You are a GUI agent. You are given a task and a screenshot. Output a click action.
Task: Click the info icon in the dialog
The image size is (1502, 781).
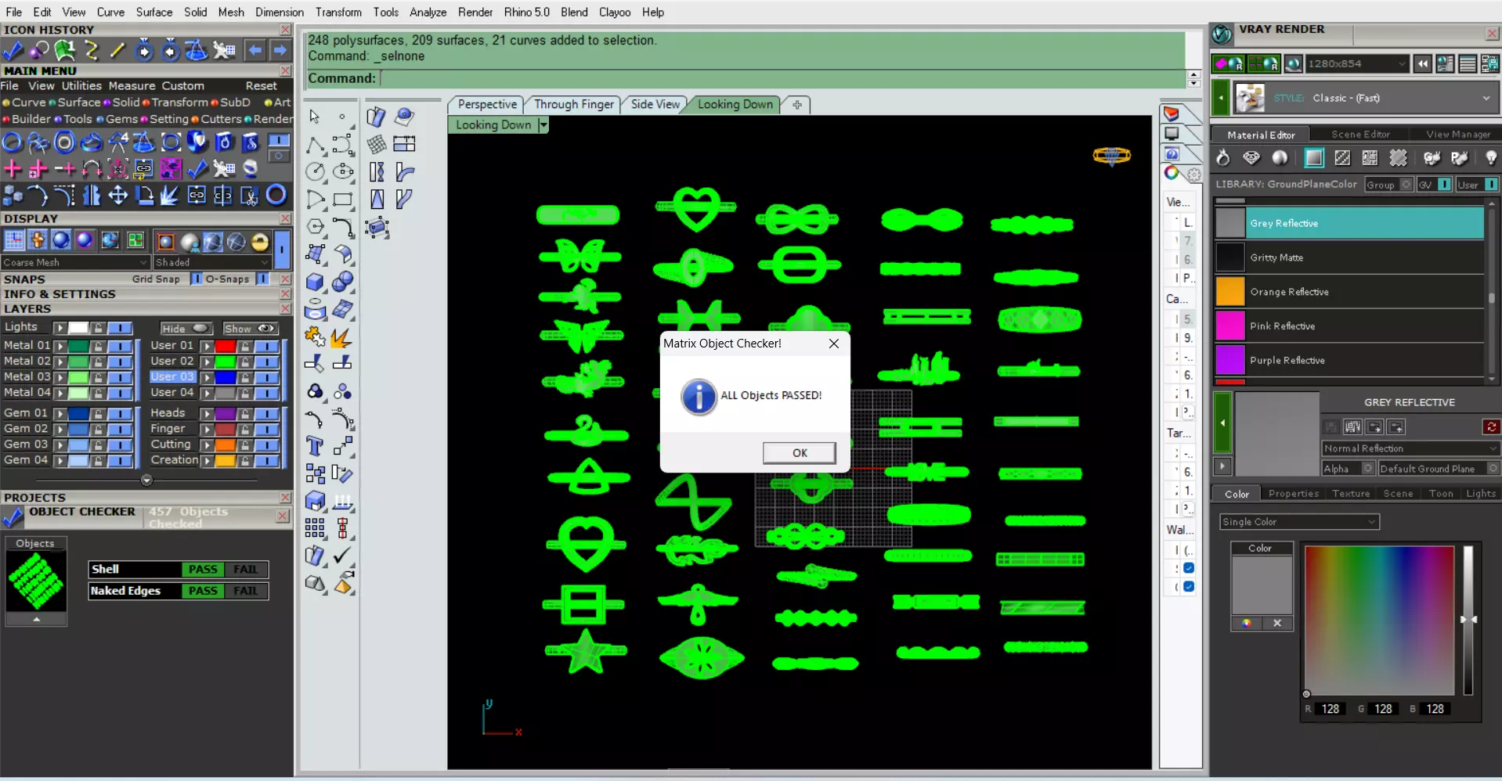point(698,397)
